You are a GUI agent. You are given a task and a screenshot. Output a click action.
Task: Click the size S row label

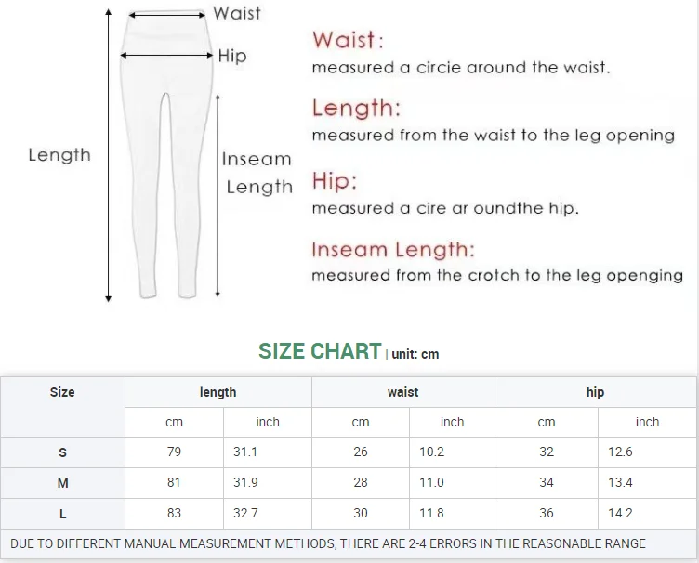tap(62, 452)
